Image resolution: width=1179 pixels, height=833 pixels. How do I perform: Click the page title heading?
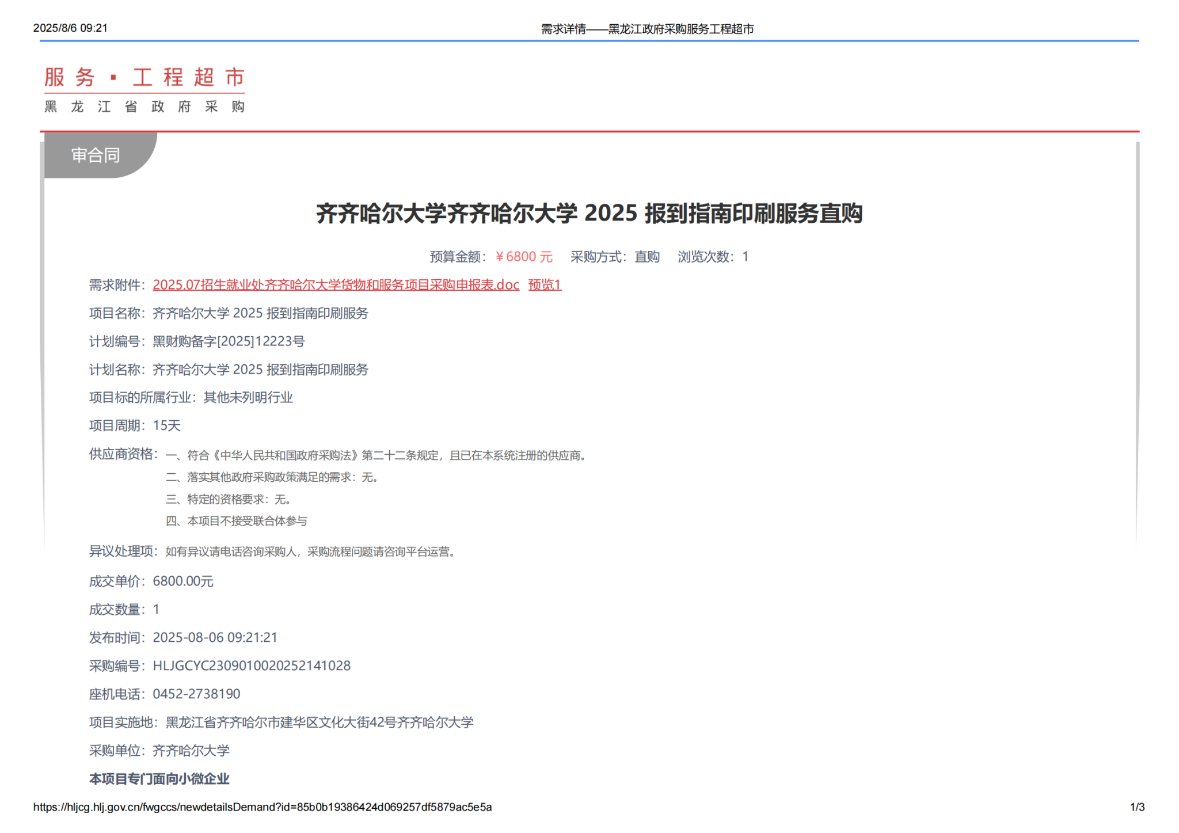click(589, 214)
